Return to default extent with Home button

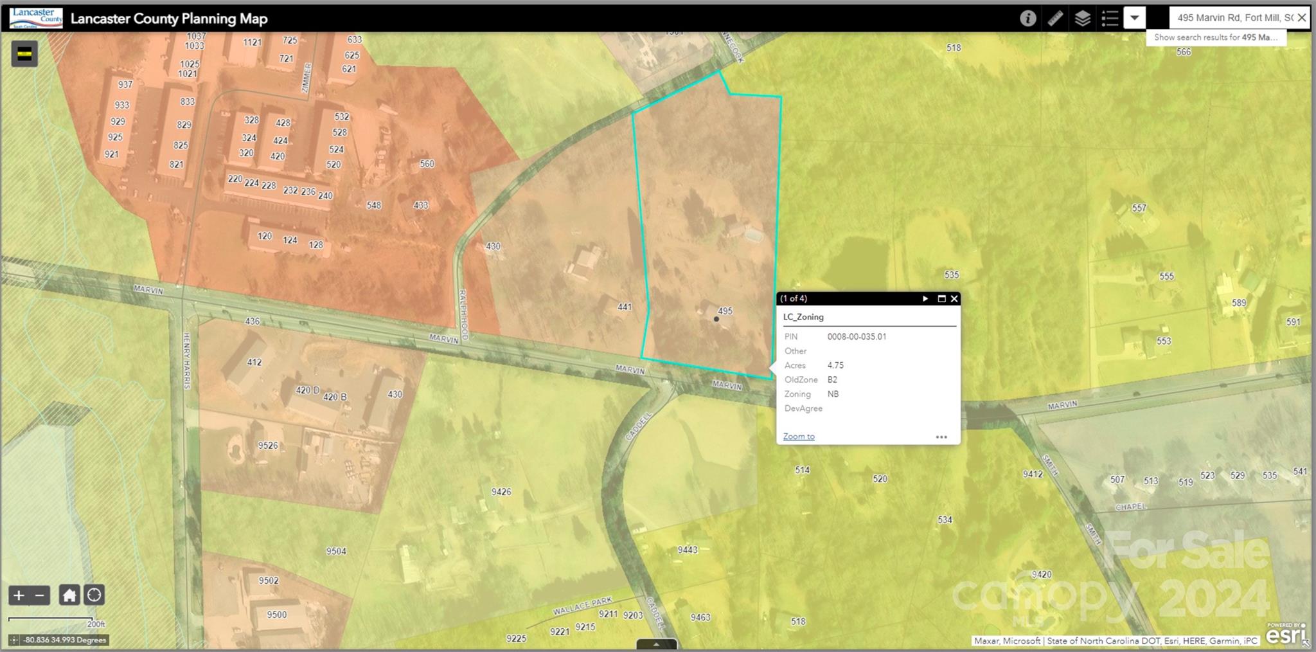(69, 595)
